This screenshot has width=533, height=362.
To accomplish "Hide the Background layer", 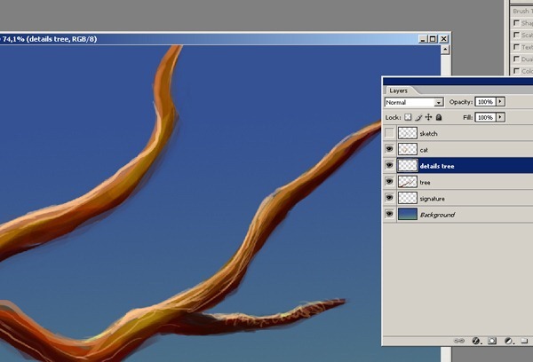I will pyautogui.click(x=389, y=214).
